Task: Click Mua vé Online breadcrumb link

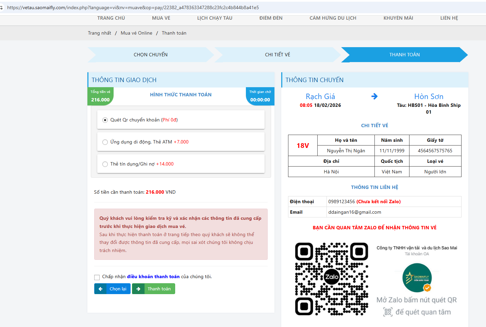Action: click(136, 33)
